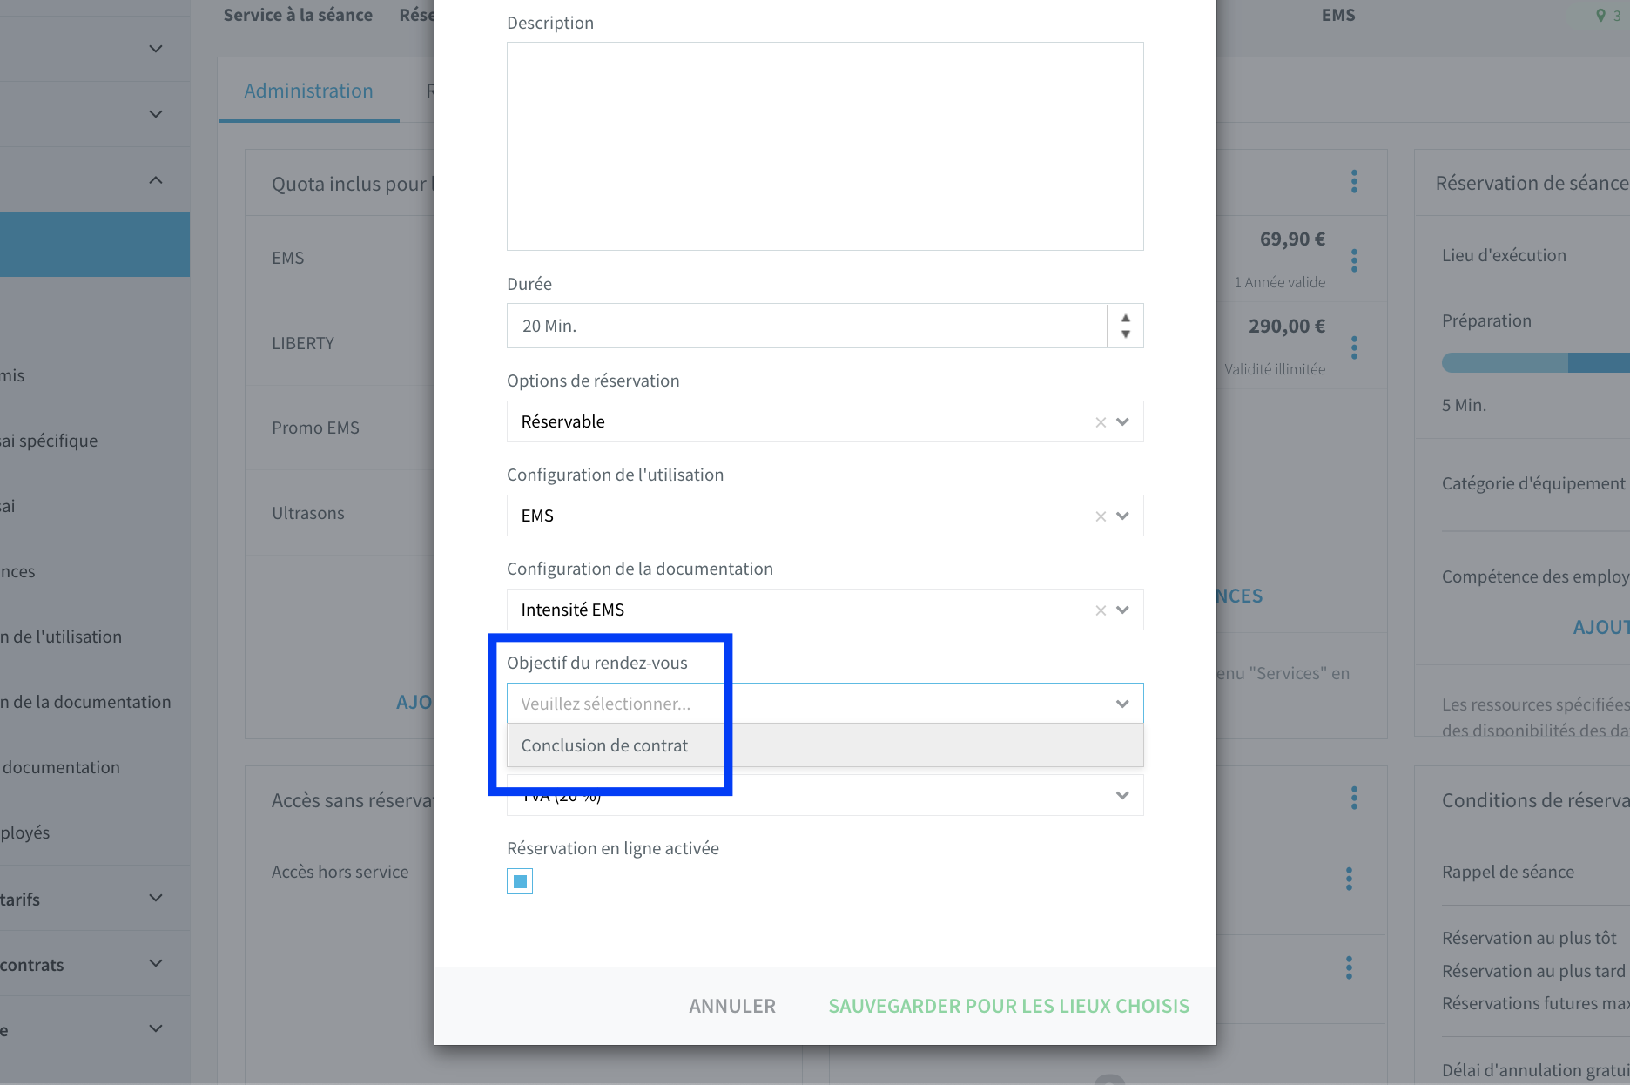Image resolution: width=1630 pixels, height=1085 pixels.
Task: Clear the EMS utilisation configuration
Action: (1101, 516)
